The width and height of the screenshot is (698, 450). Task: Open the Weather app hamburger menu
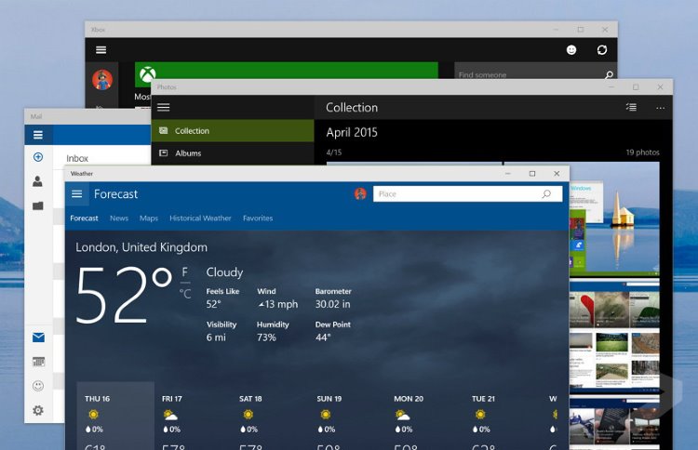(x=77, y=194)
